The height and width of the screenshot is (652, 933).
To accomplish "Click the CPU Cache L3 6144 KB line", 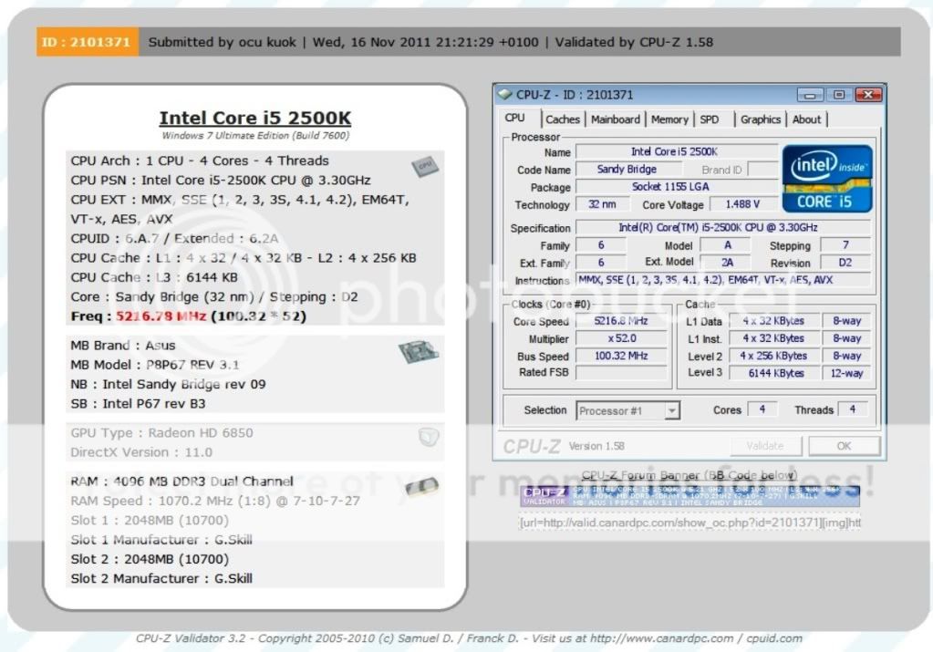I will coord(154,277).
